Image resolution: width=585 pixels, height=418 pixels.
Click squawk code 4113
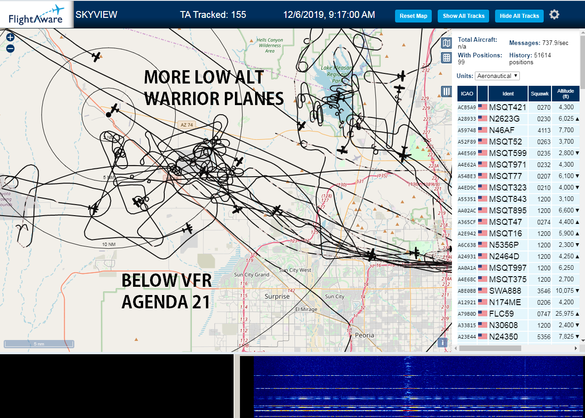tap(544, 130)
